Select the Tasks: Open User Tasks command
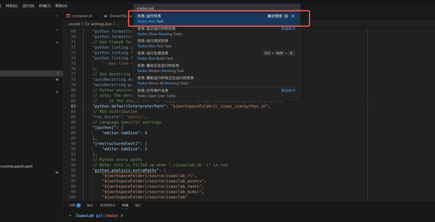The height and width of the screenshot is (222, 435). click(x=217, y=93)
